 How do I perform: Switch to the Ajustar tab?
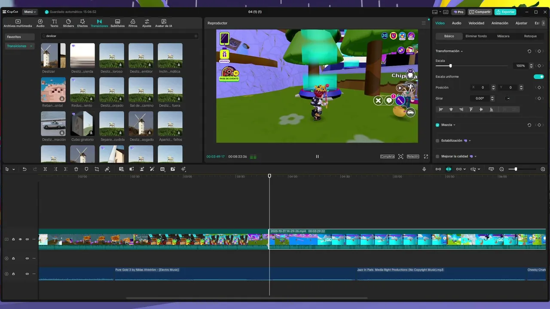(521, 23)
